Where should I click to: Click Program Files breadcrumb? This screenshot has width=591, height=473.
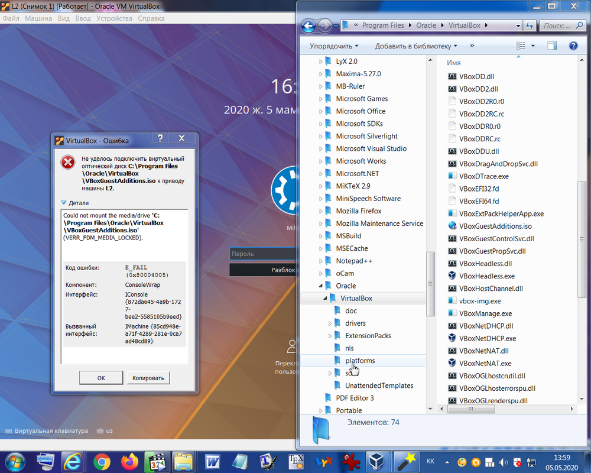tap(383, 25)
